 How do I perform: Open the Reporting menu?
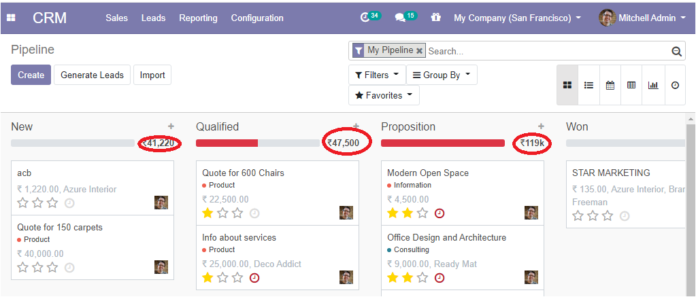(x=198, y=18)
